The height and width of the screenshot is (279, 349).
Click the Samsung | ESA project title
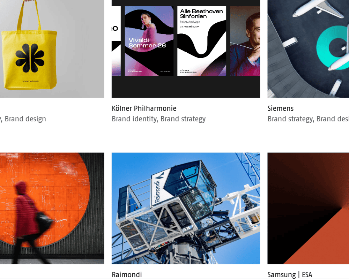290,274
